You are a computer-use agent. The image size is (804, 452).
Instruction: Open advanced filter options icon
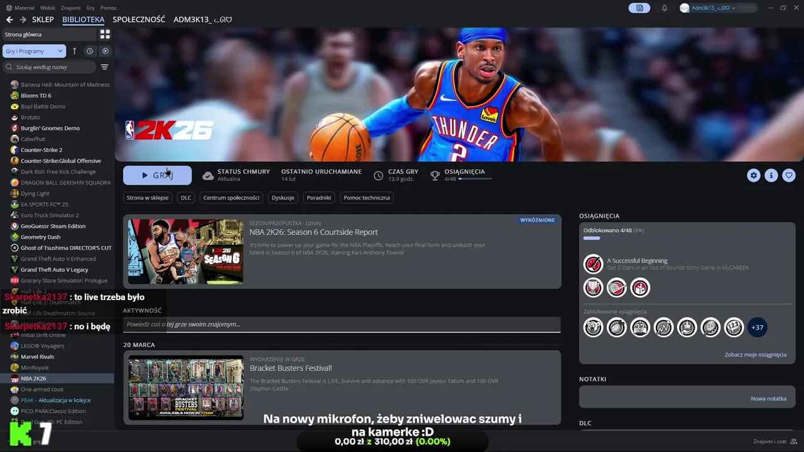tap(105, 67)
